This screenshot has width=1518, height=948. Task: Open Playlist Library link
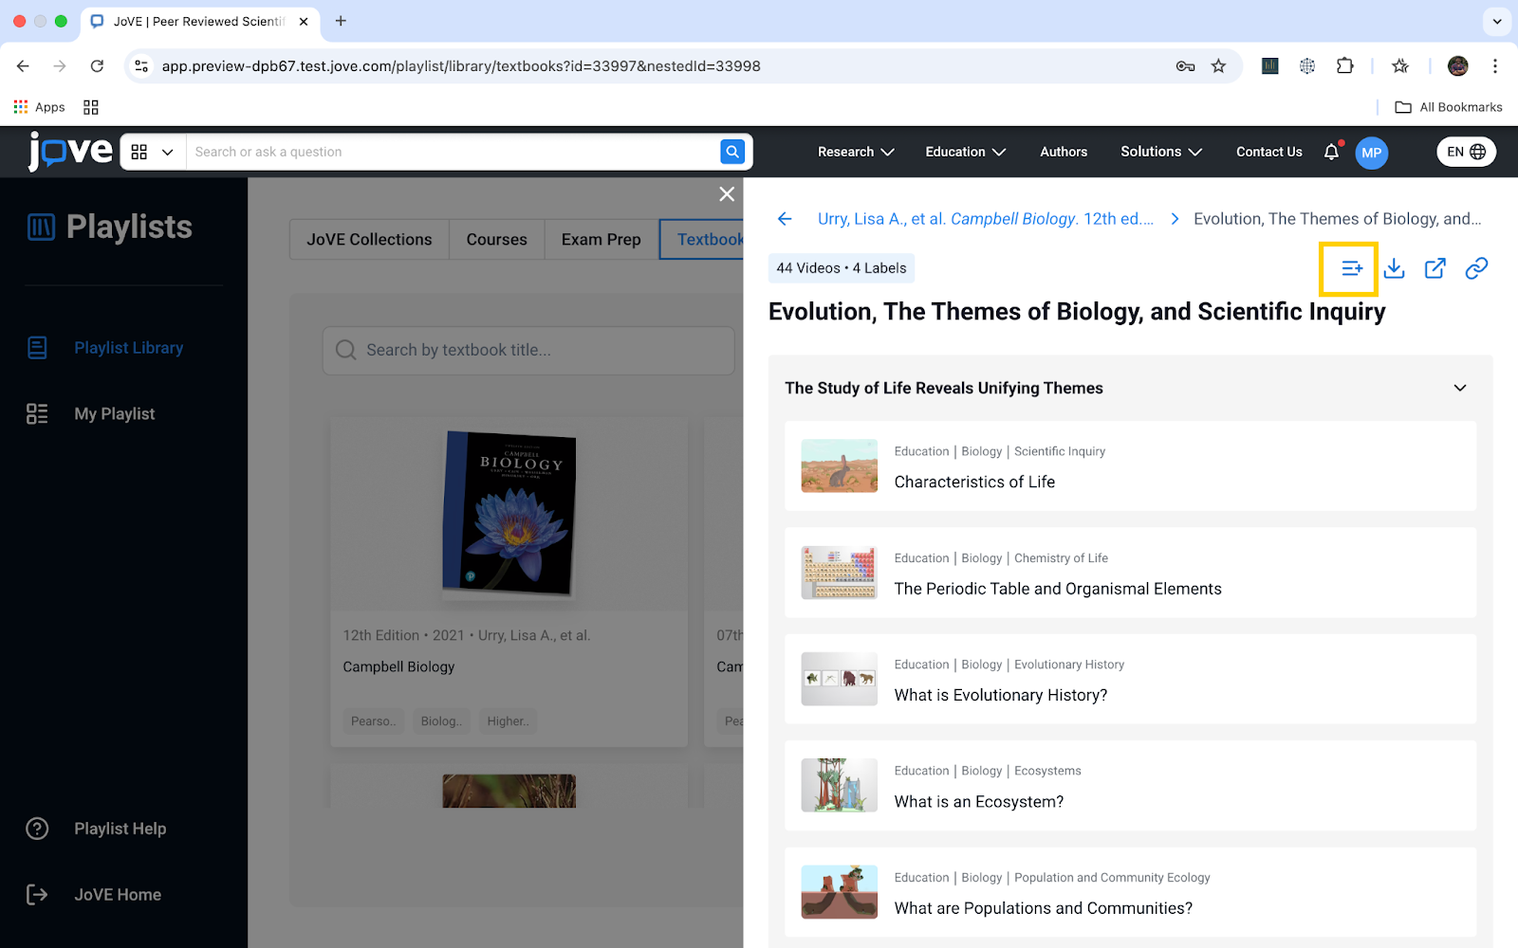129,348
